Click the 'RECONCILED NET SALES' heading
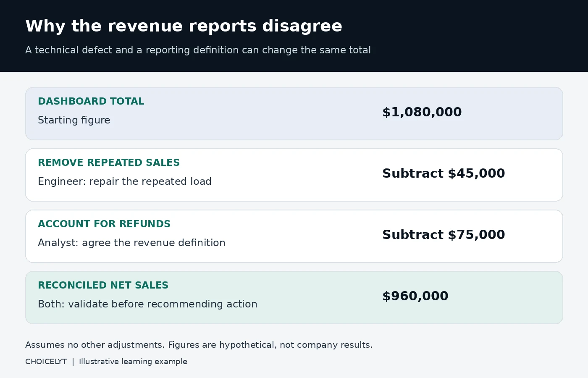This screenshot has width=588, height=378. pyautogui.click(x=103, y=285)
